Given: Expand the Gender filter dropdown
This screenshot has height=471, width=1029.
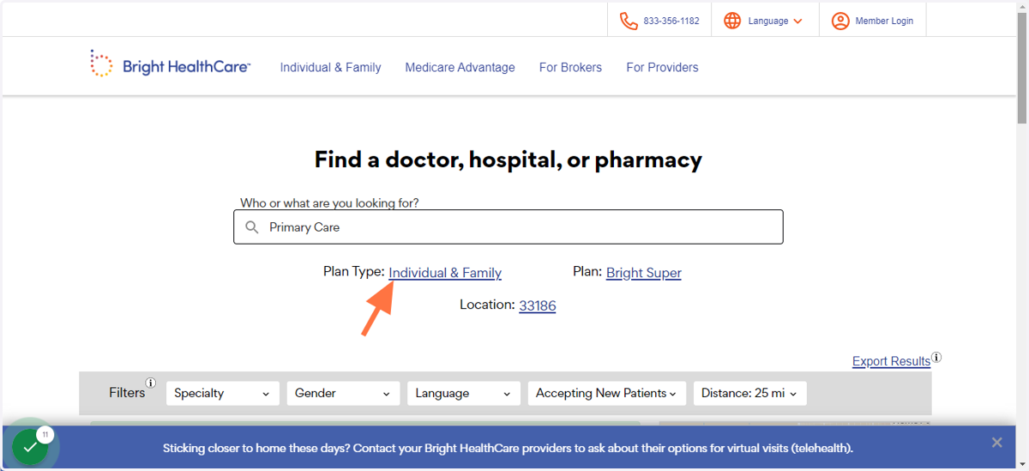Looking at the screenshot, I should point(343,393).
